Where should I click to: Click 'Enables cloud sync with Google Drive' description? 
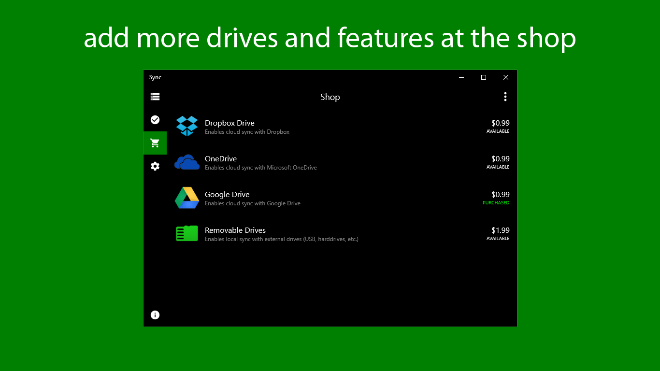click(253, 203)
